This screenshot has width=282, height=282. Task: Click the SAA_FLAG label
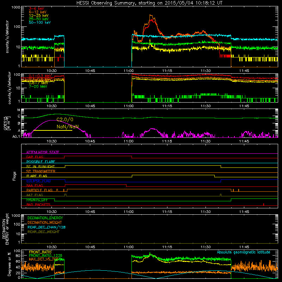(x=35, y=185)
